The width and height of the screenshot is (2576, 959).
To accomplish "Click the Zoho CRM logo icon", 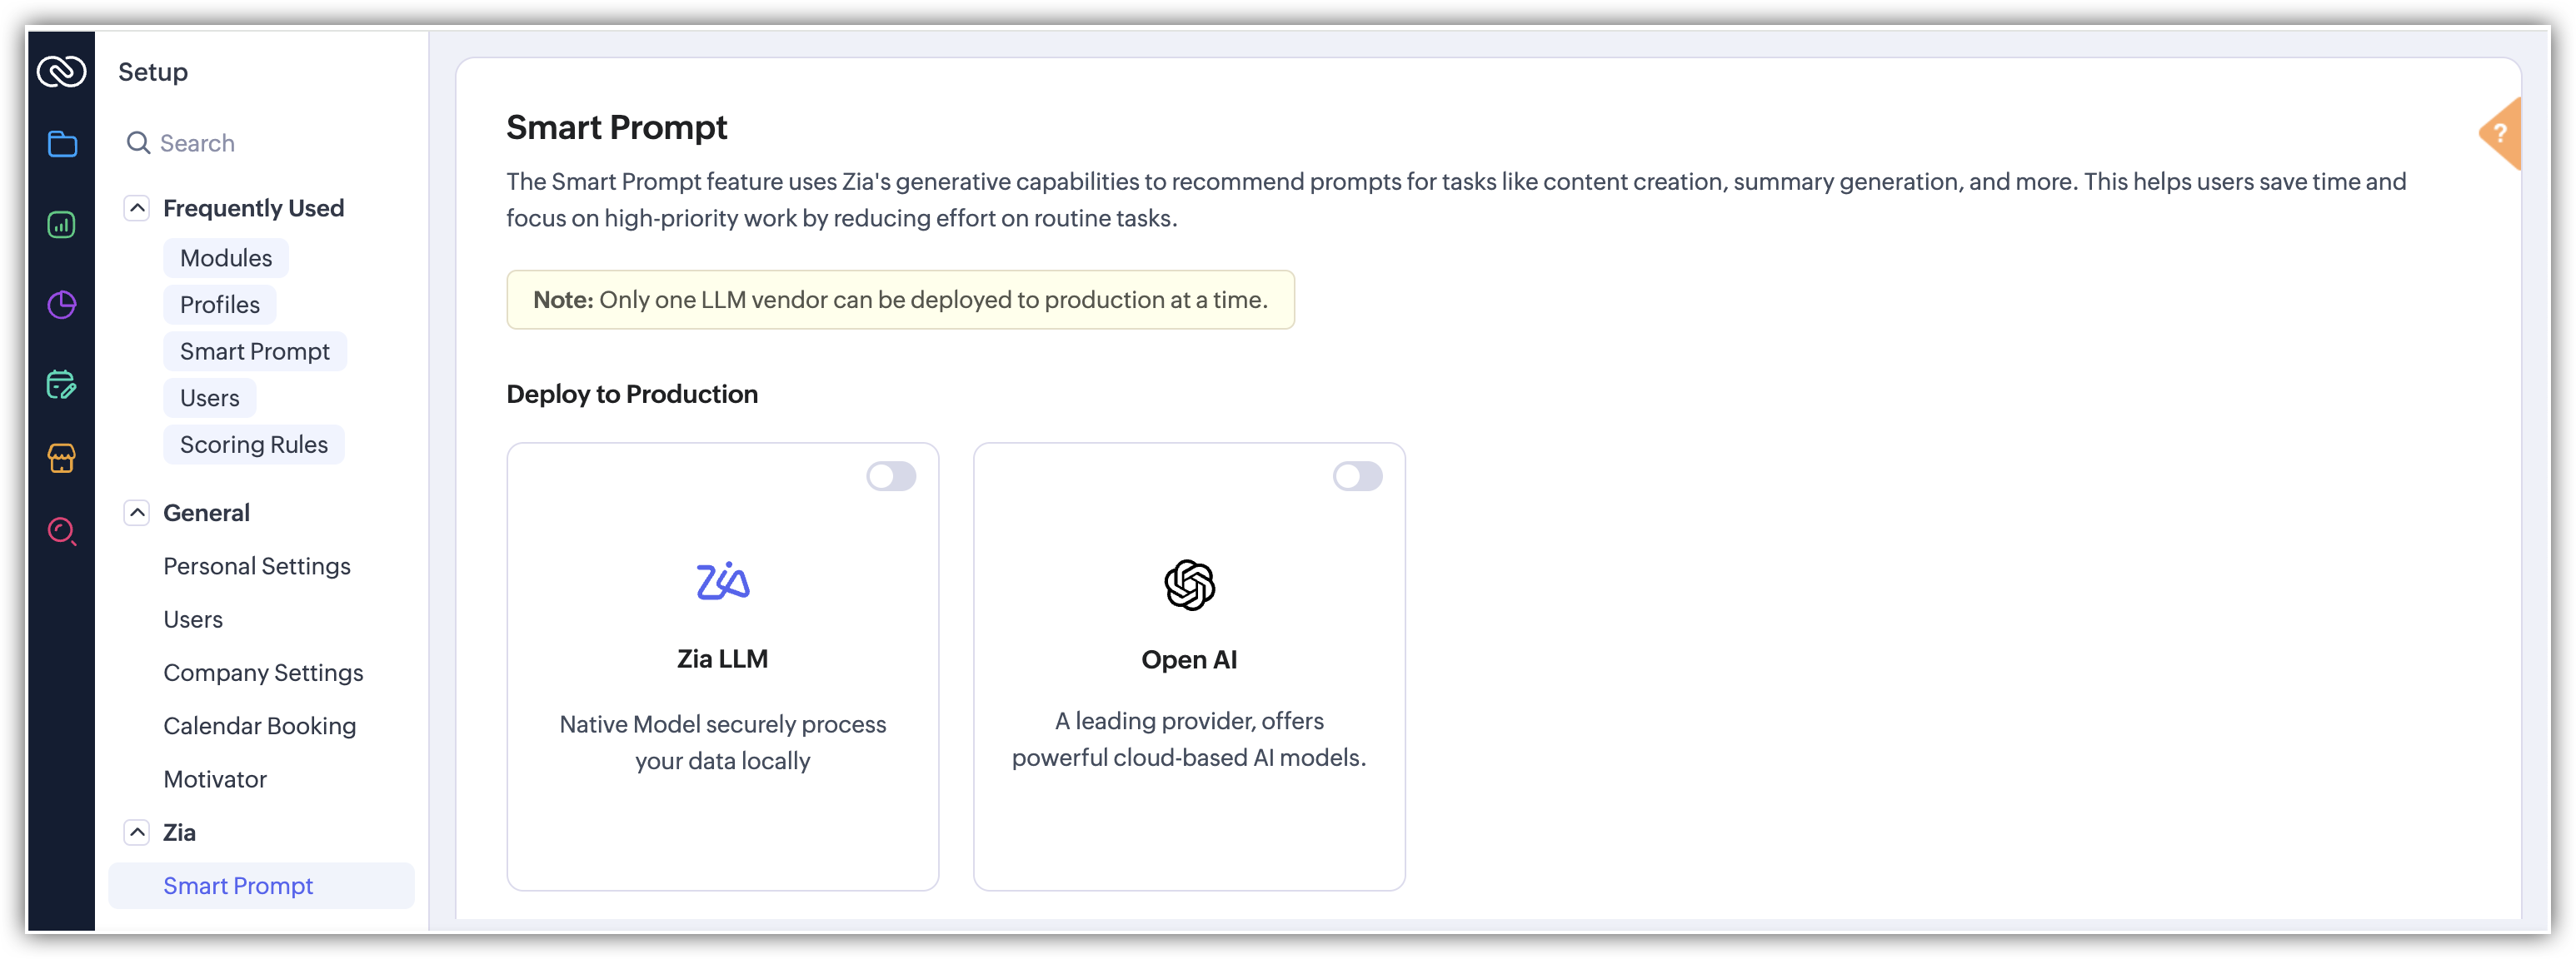I will coord(61,71).
